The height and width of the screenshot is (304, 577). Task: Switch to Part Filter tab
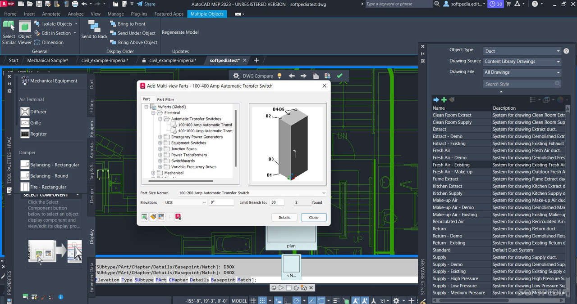(x=165, y=100)
